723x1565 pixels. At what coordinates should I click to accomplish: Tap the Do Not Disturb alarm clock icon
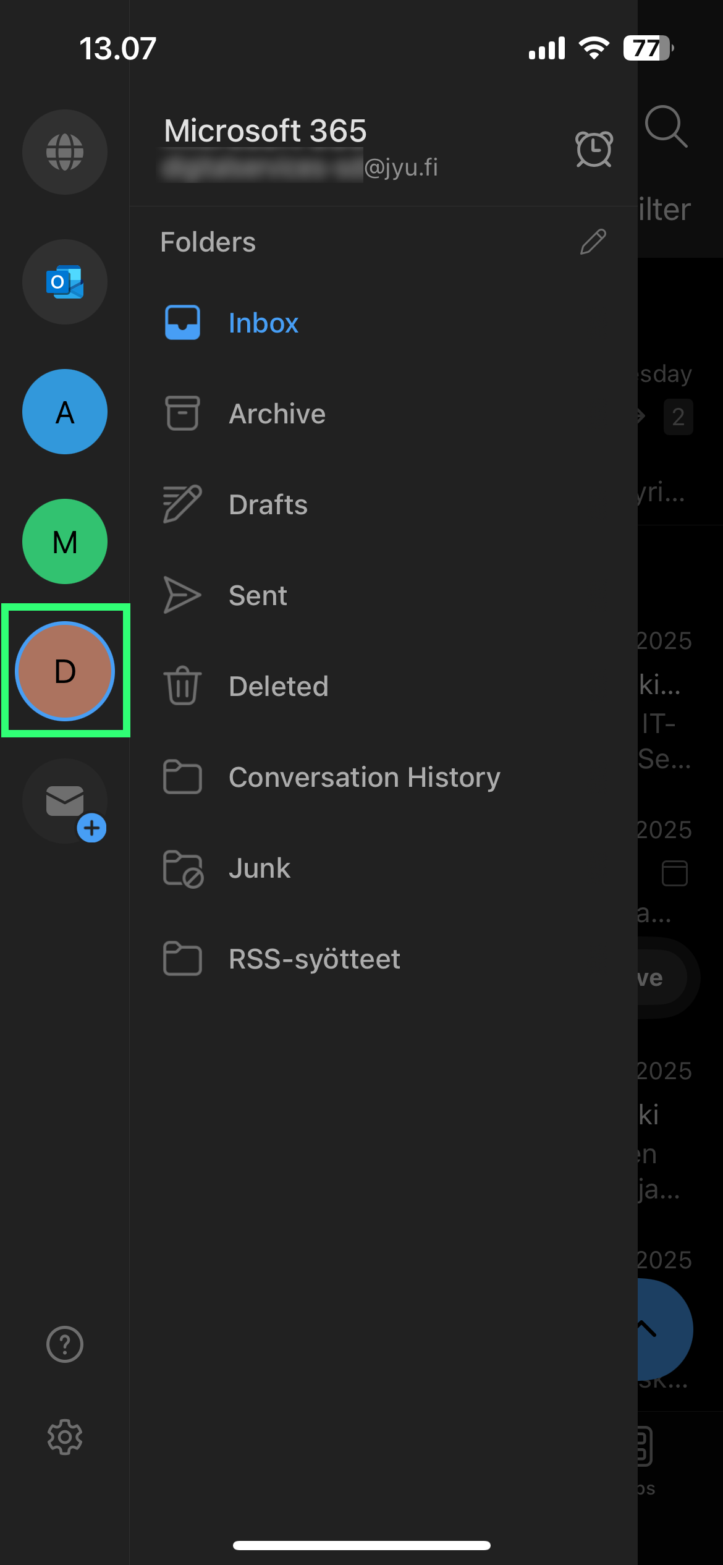tap(594, 149)
